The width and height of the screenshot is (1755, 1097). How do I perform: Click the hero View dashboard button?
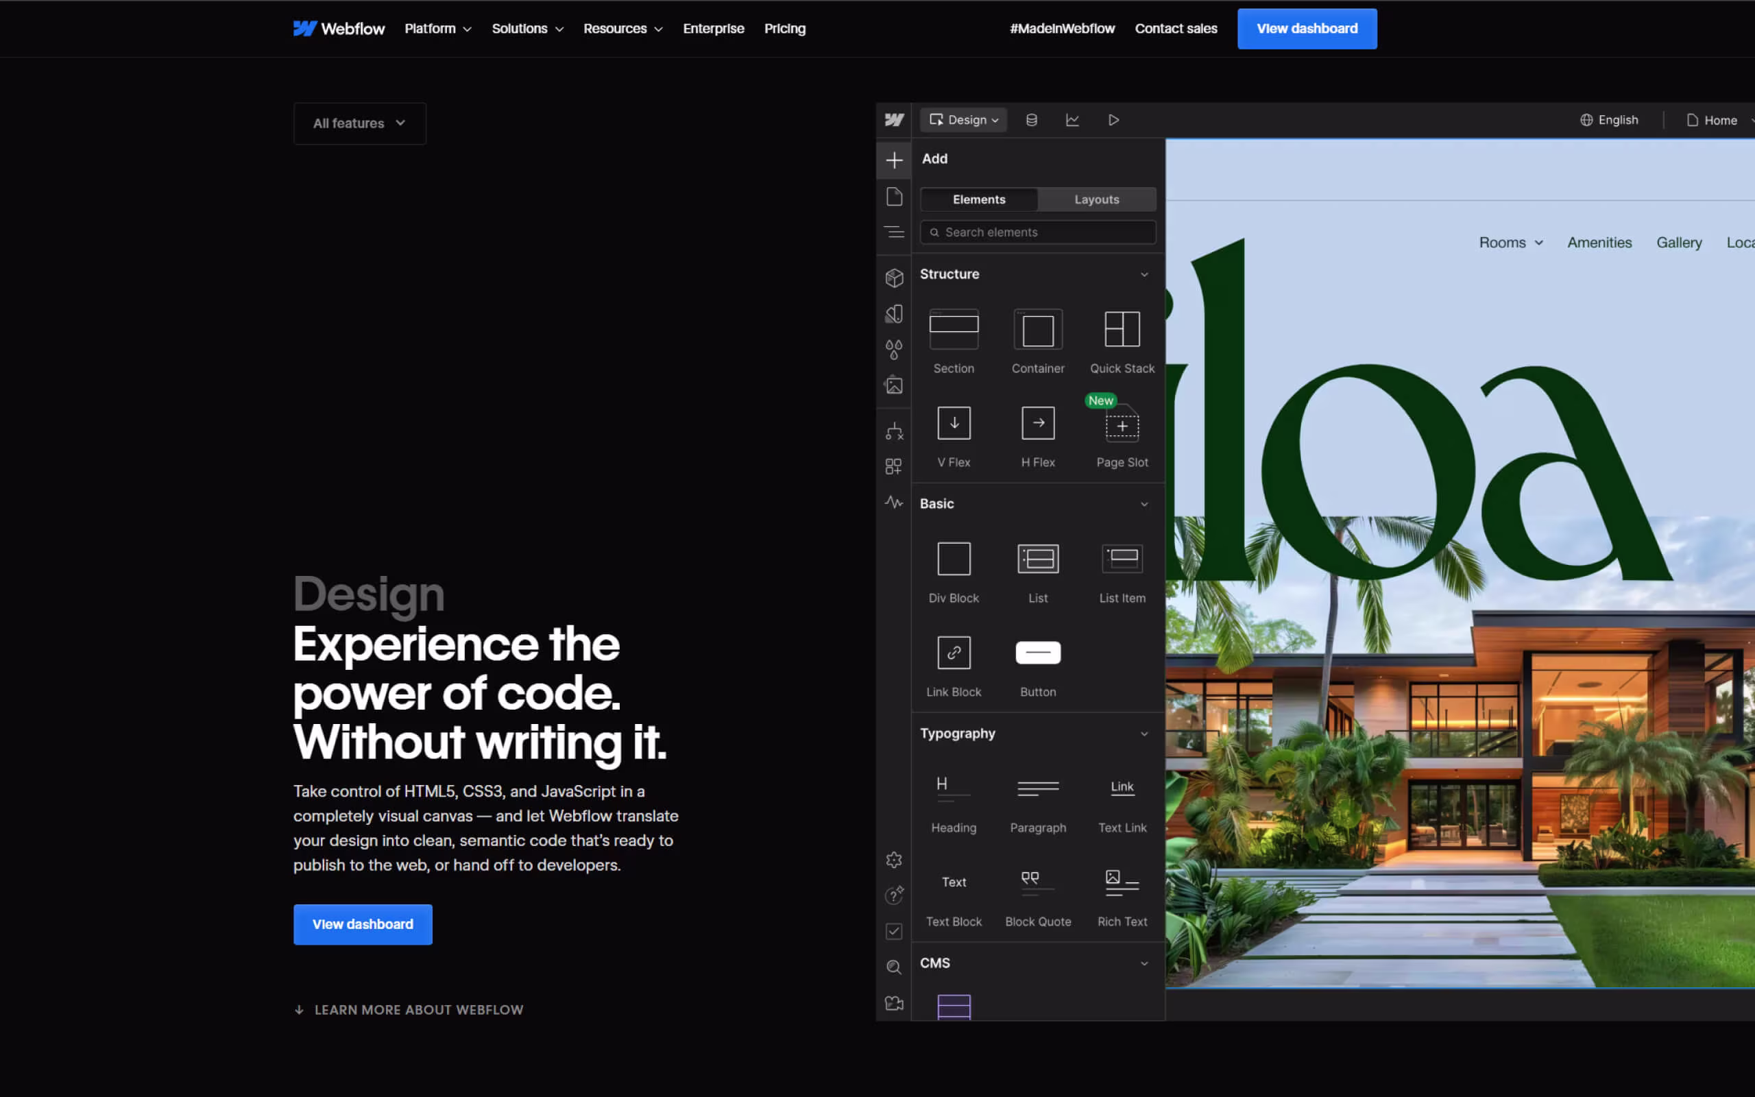pos(363,924)
